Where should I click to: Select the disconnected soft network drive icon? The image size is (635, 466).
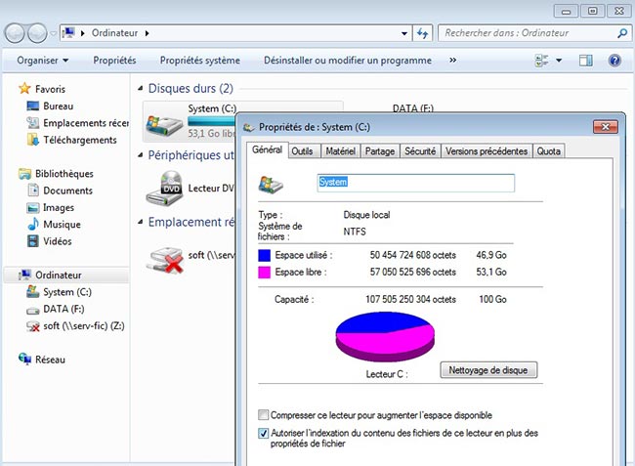tap(165, 260)
